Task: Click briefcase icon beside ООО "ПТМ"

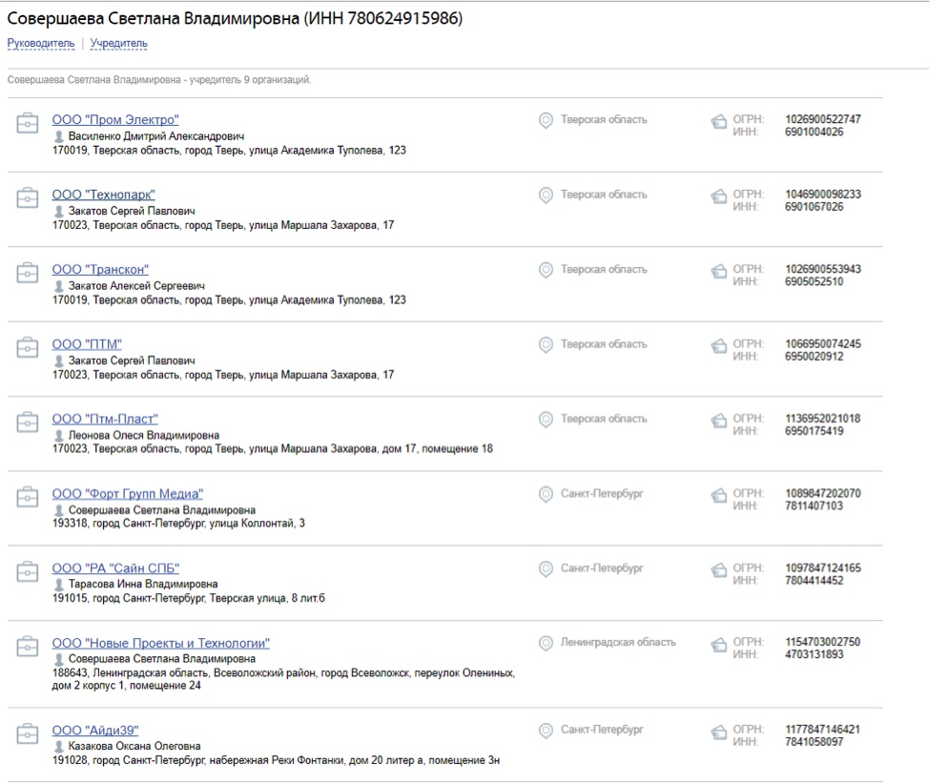Action: point(26,347)
